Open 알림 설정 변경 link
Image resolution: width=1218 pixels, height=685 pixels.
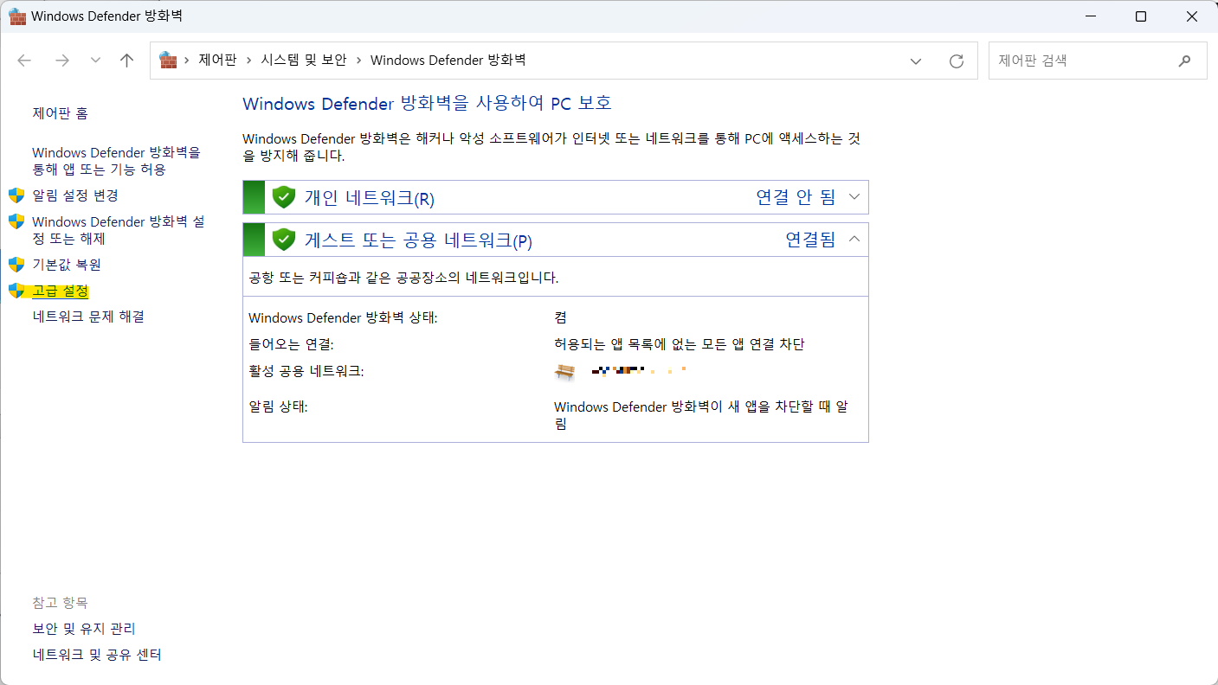click(x=75, y=195)
